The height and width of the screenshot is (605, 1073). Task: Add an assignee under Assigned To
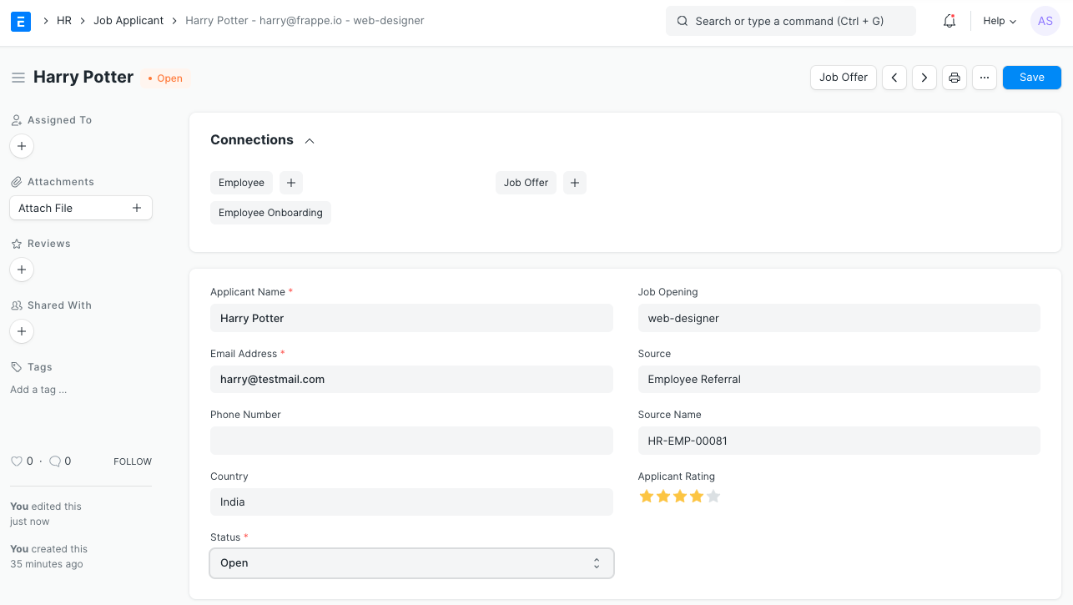click(x=22, y=146)
